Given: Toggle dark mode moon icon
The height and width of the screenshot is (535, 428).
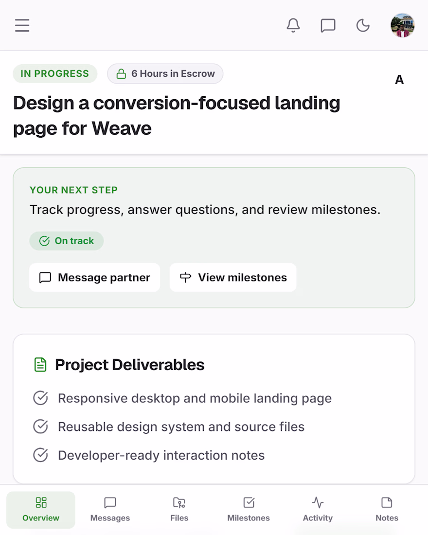Looking at the screenshot, I should coord(363,26).
